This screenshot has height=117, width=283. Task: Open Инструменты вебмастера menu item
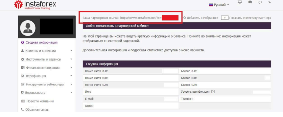point(44,84)
